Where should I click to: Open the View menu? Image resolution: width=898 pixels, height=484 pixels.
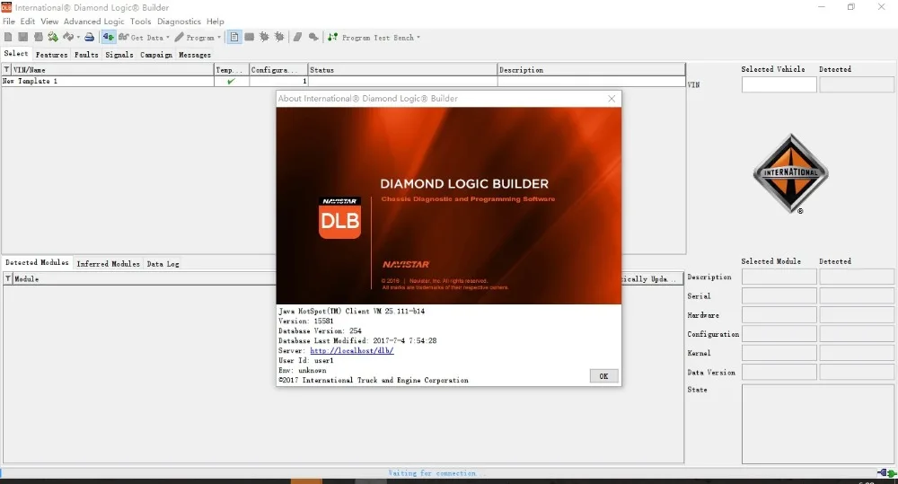click(x=49, y=22)
